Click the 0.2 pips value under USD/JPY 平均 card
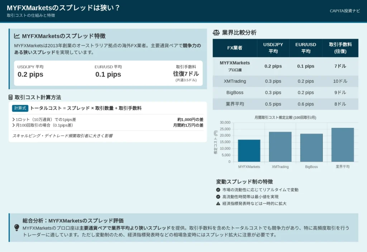Image resolution: width=367 pixels, height=252 pixels. coord(30,74)
